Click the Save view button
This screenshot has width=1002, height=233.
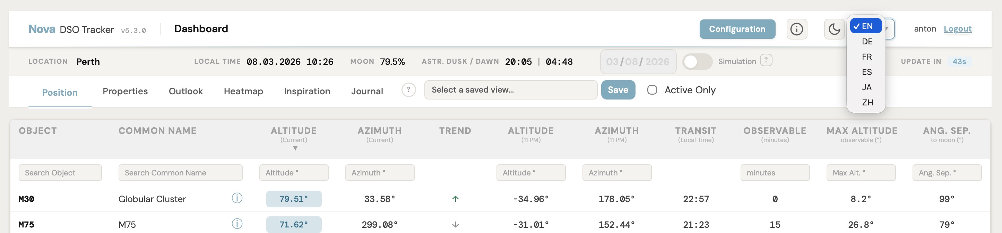[x=618, y=90]
